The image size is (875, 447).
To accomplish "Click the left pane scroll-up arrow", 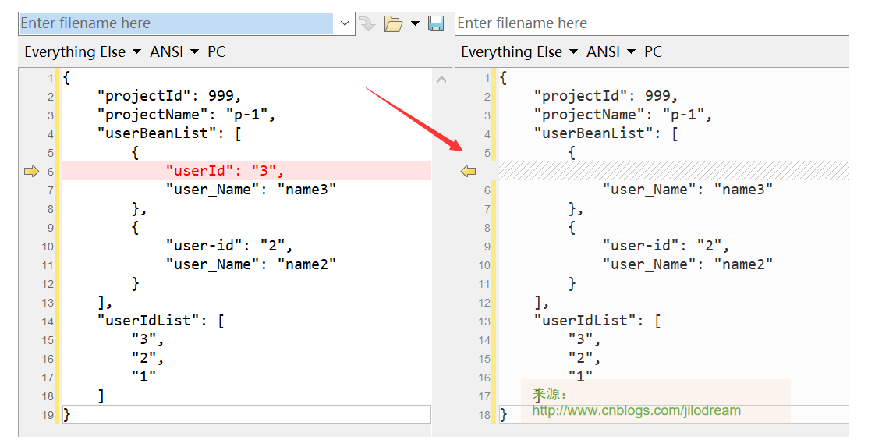I will (441, 79).
